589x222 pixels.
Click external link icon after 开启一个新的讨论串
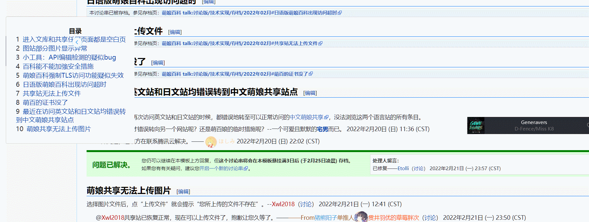pyautogui.click(x=246, y=169)
